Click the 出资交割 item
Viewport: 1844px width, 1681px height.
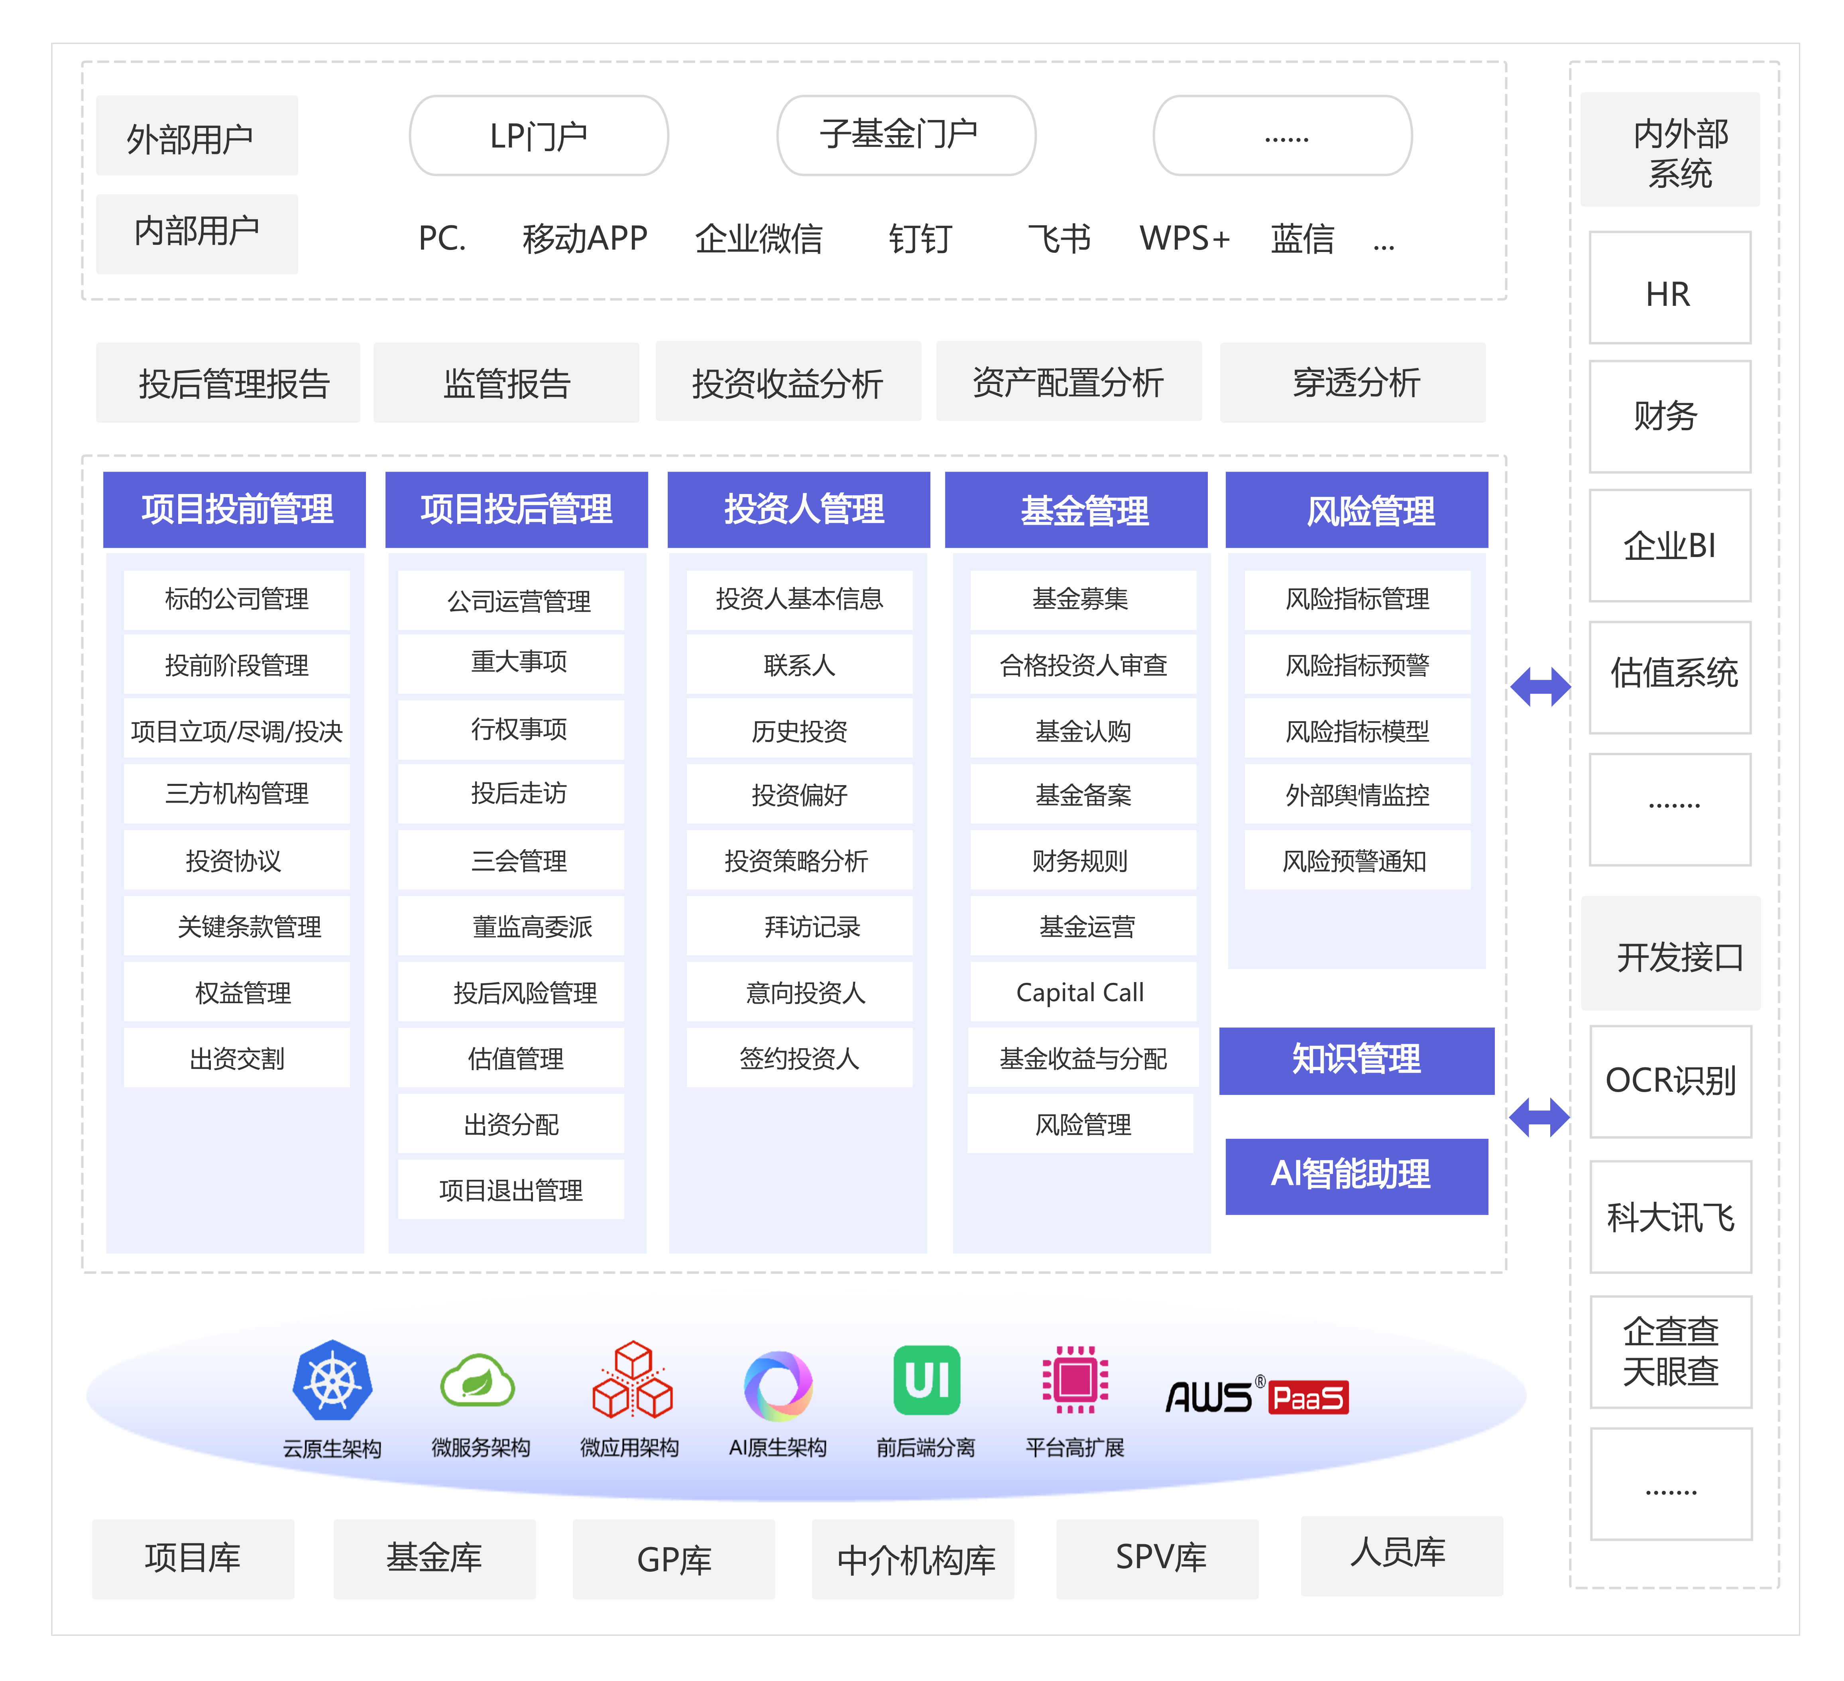pyautogui.click(x=236, y=1059)
